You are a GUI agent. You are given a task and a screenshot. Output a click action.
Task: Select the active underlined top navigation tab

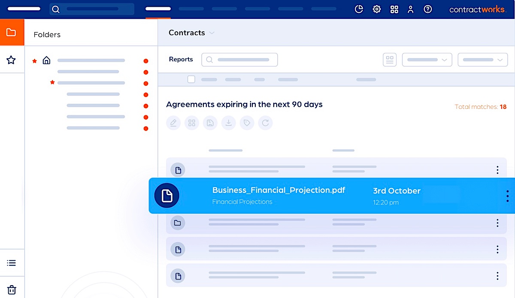point(158,9)
